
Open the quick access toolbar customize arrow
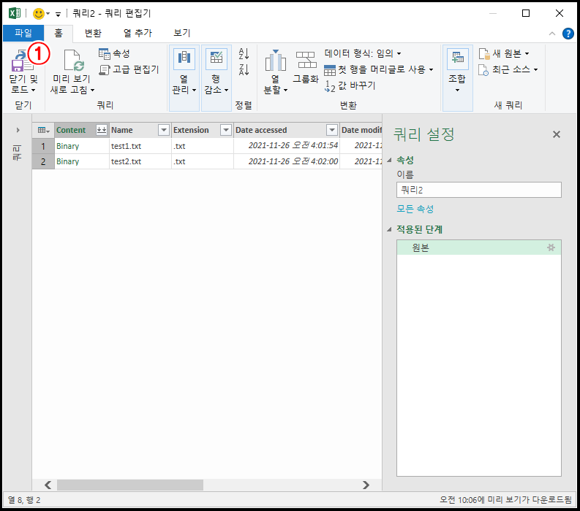(x=58, y=15)
